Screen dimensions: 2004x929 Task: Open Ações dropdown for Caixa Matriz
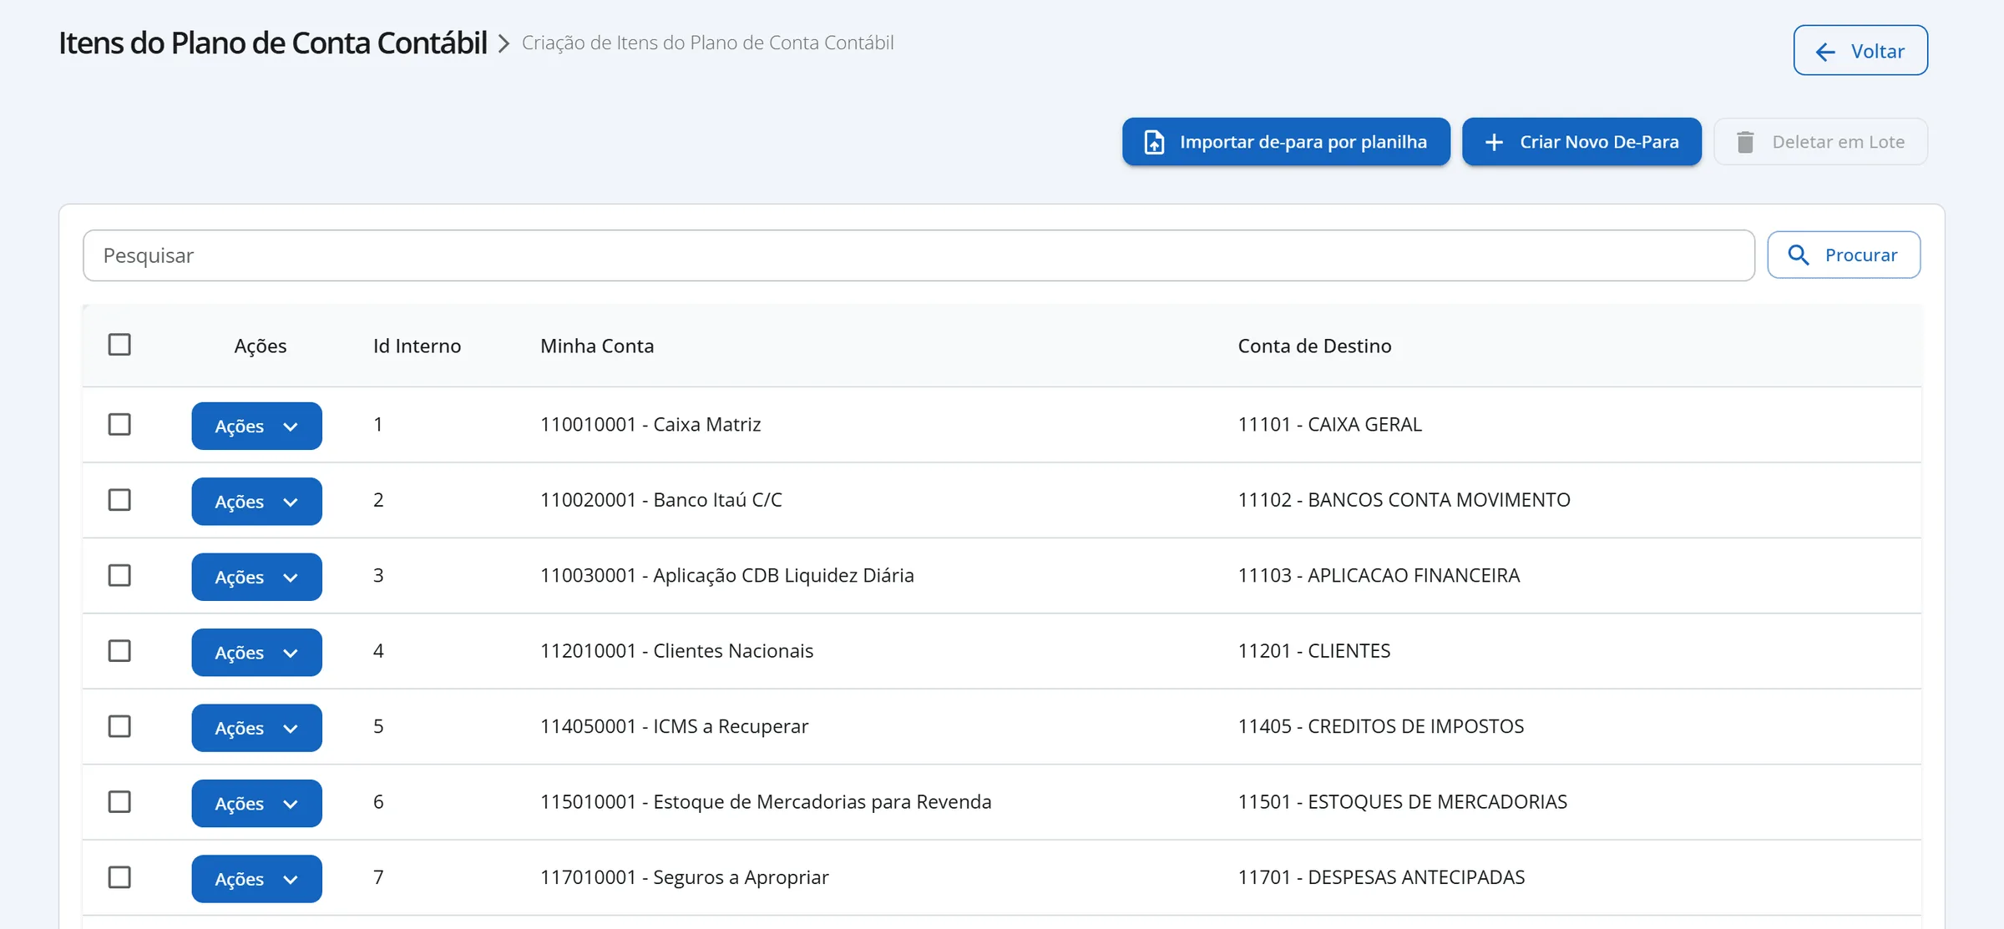coord(256,426)
